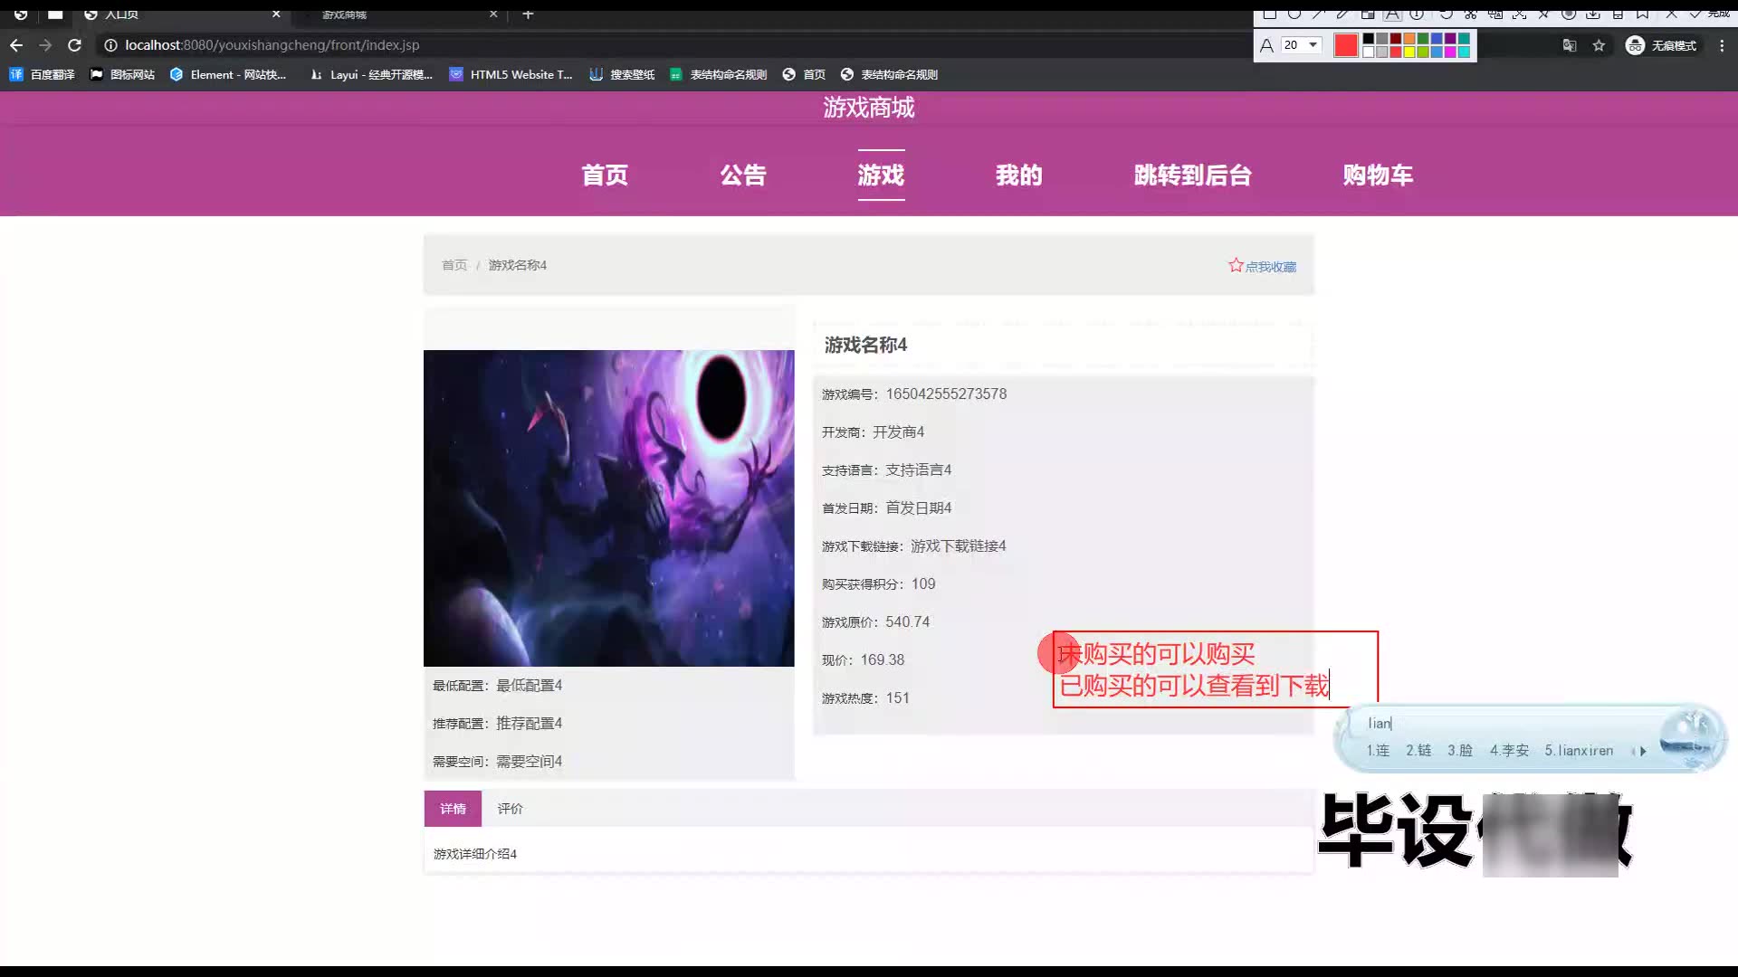Open the 无痕模式 incognito profile button
1738x977 pixels.
(x=1661, y=45)
